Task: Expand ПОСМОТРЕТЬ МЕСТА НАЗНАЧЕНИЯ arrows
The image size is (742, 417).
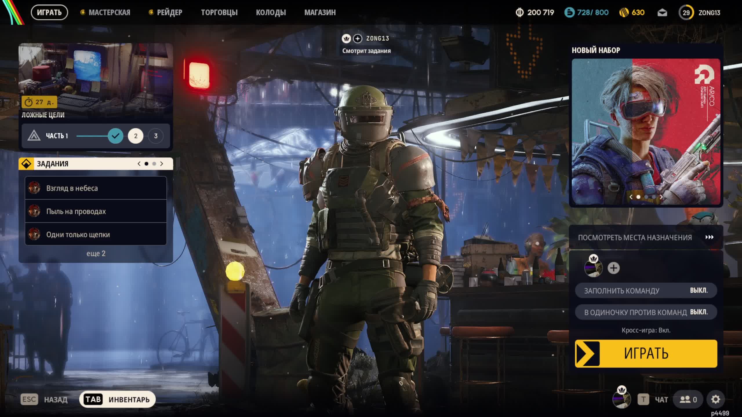Action: [x=710, y=237]
